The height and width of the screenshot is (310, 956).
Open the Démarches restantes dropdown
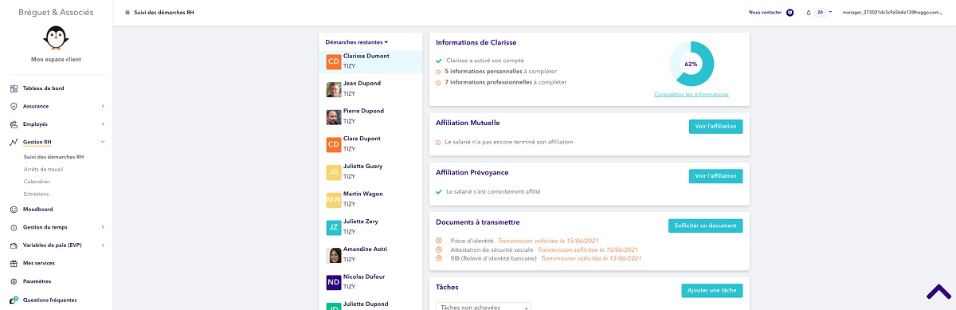click(356, 41)
